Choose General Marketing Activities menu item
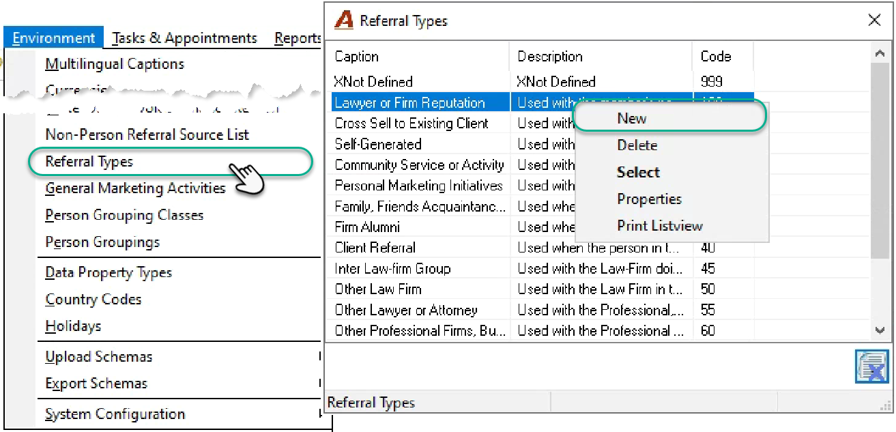The height and width of the screenshot is (432, 896). (x=135, y=188)
